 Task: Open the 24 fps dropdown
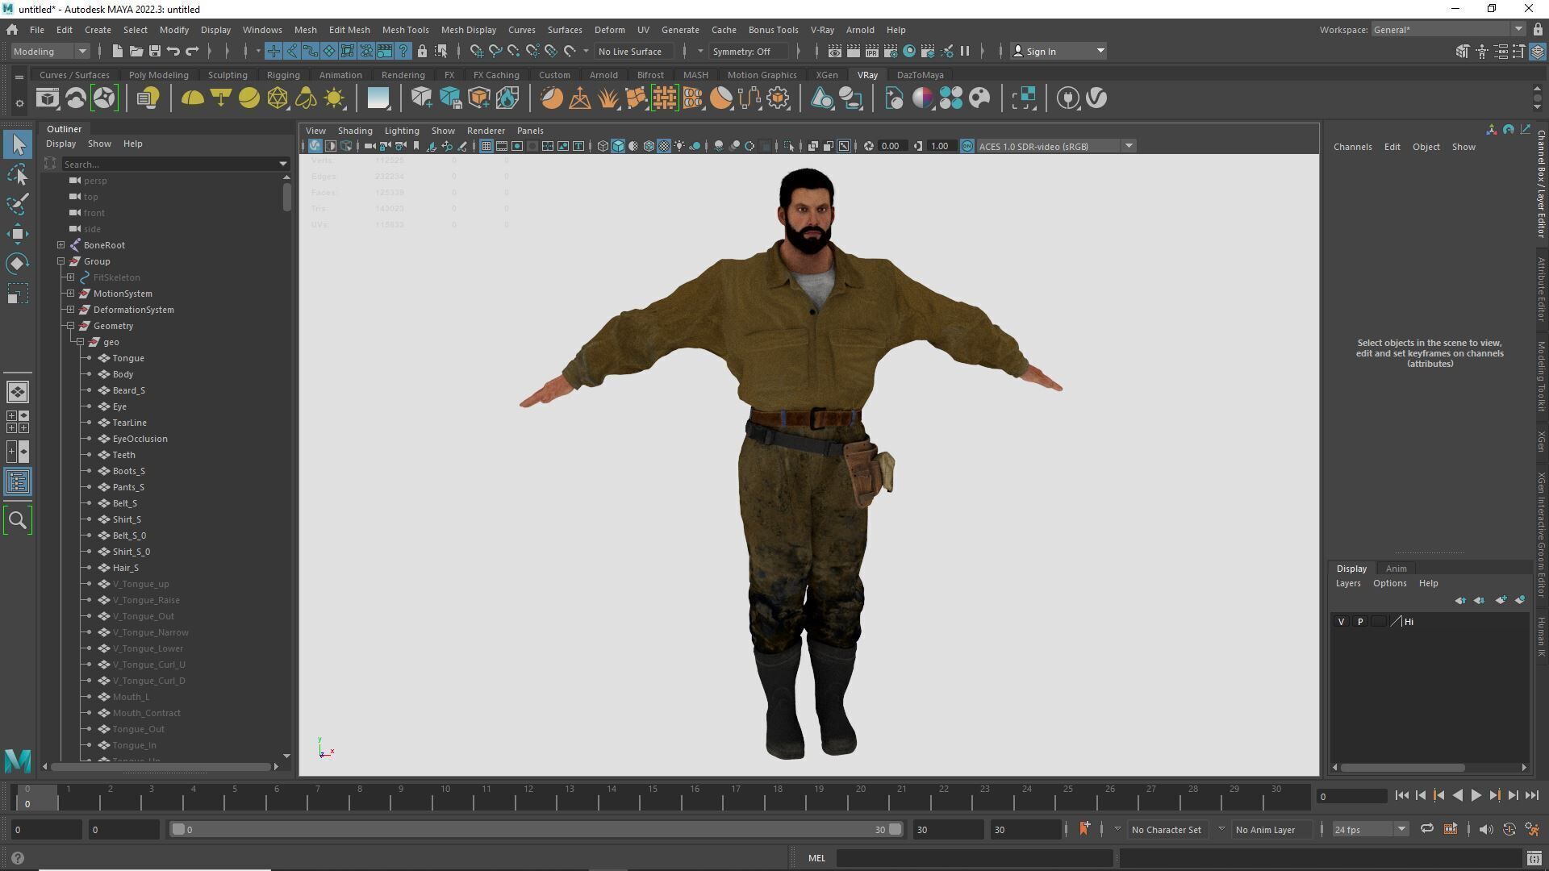point(1370,830)
